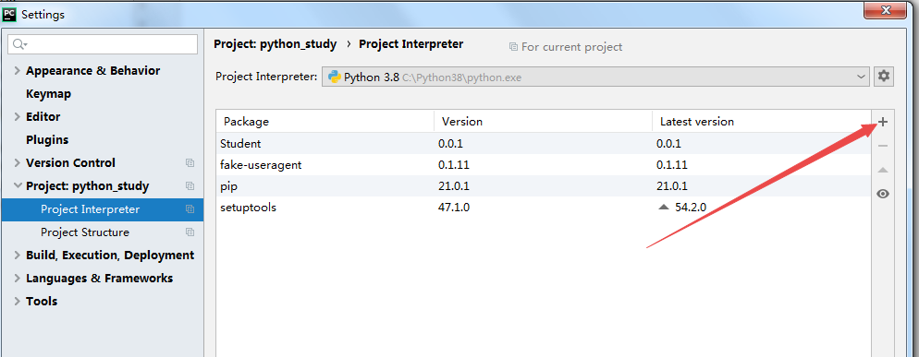Select the pip package row

[544, 186]
